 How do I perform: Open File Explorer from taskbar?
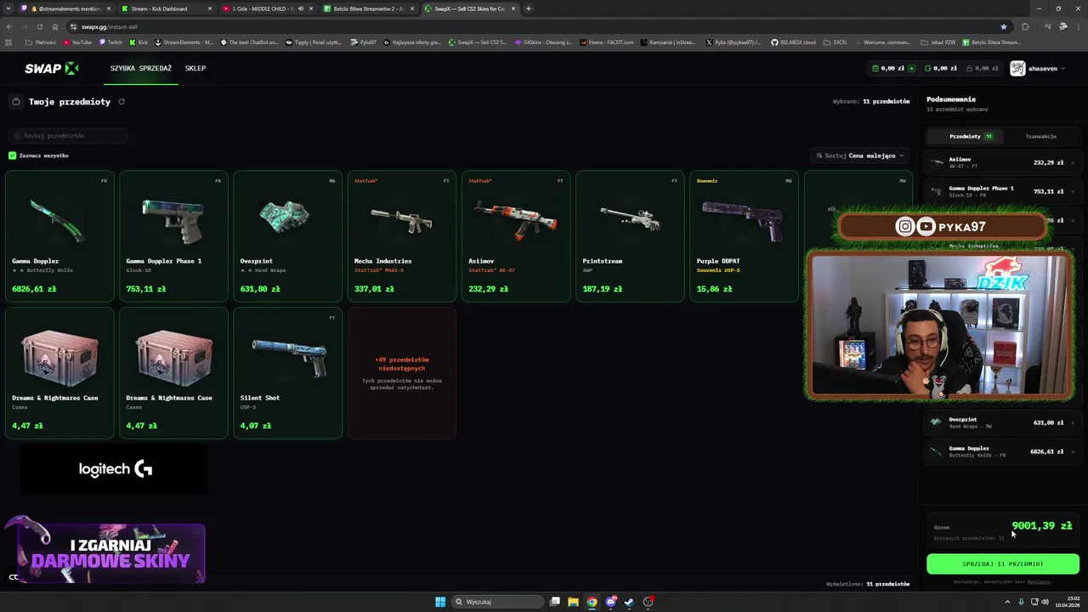573,602
